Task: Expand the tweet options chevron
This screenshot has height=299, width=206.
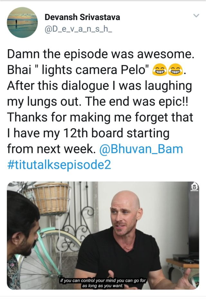Action: pyautogui.click(x=196, y=15)
